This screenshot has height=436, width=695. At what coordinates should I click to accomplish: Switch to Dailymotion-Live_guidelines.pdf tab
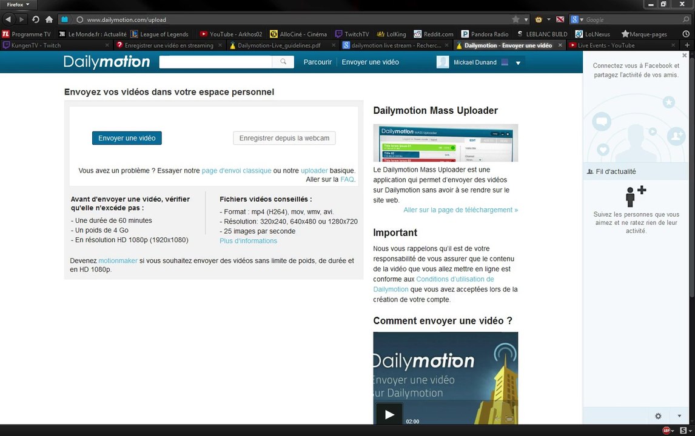coord(282,45)
